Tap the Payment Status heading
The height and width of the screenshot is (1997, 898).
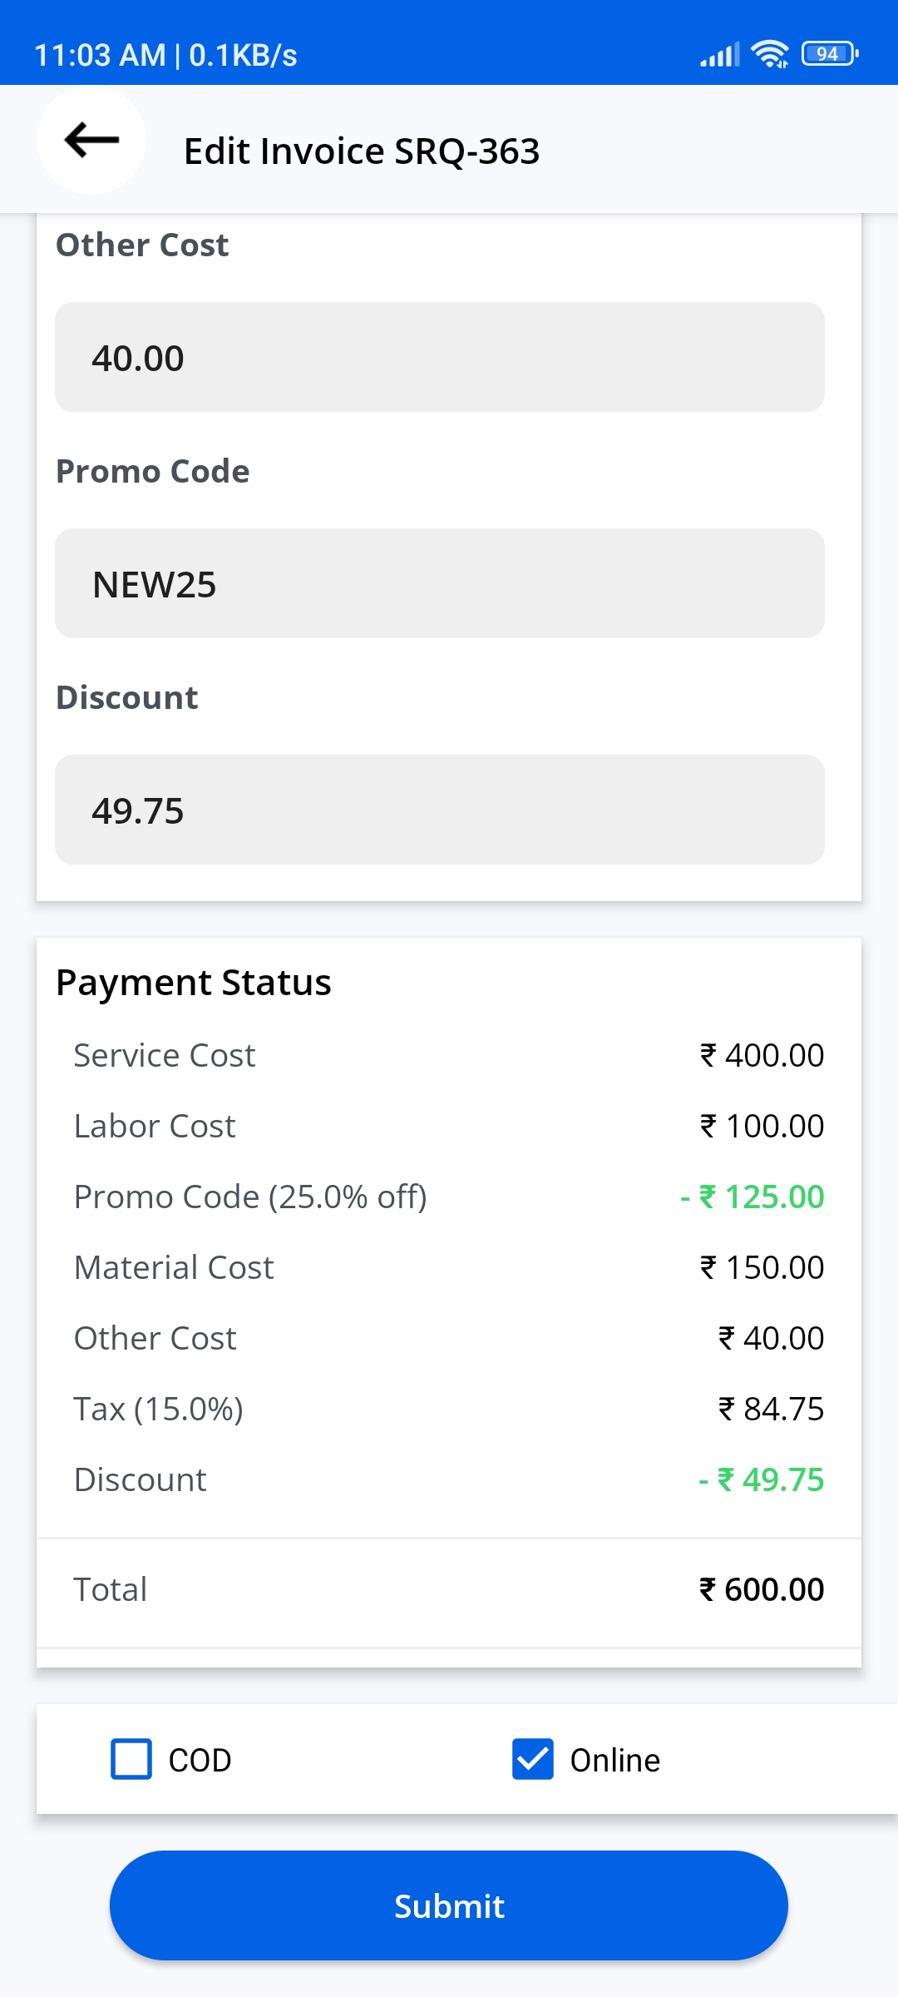tap(193, 983)
